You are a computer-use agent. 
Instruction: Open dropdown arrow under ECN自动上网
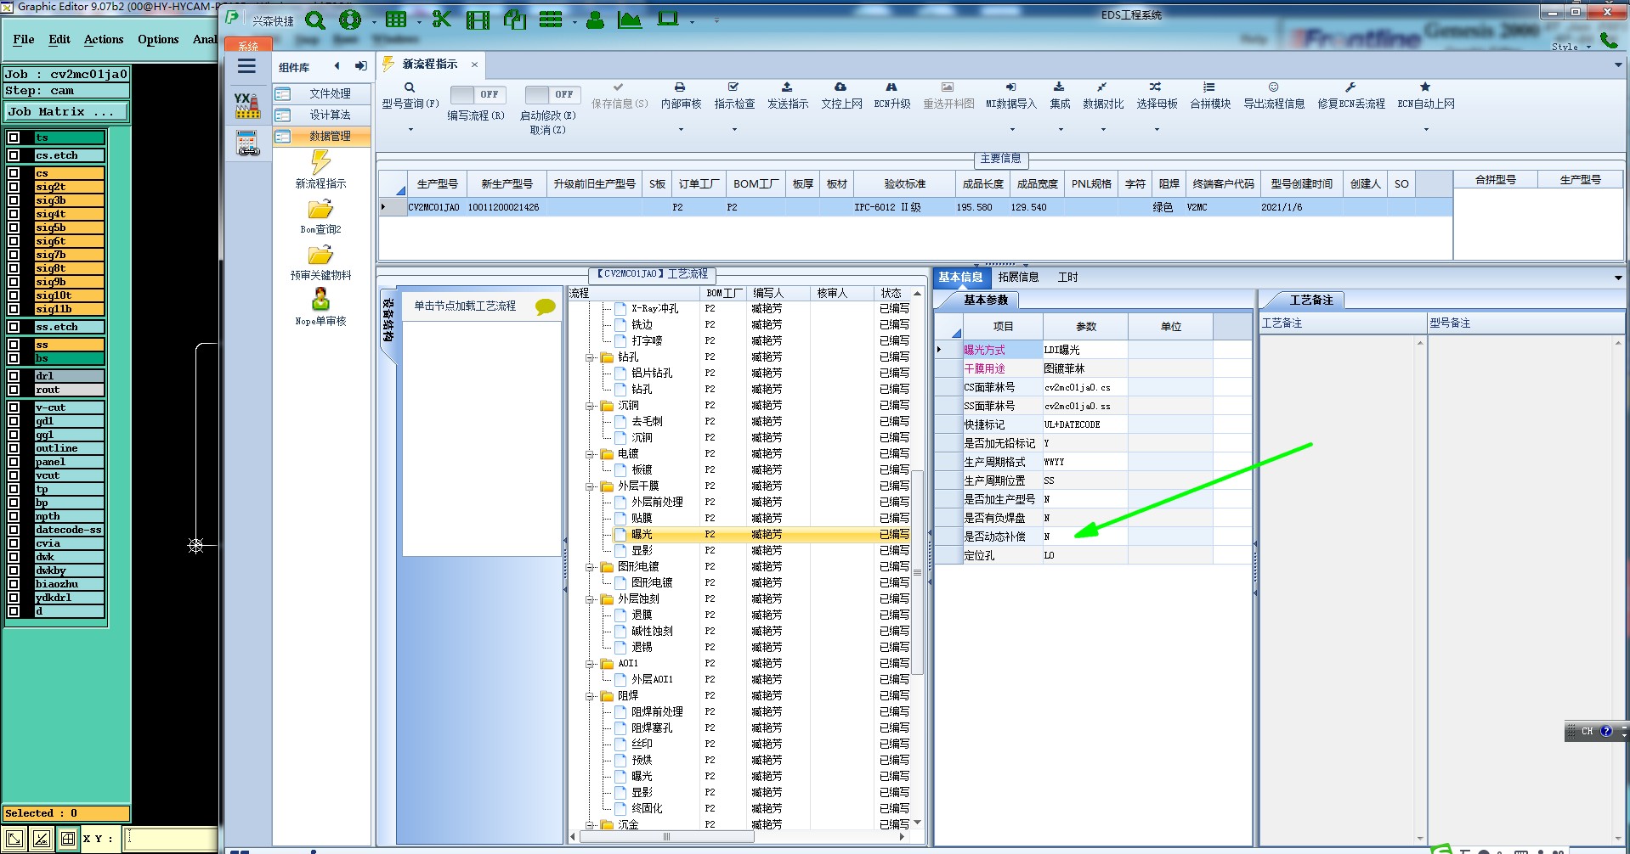click(x=1426, y=130)
